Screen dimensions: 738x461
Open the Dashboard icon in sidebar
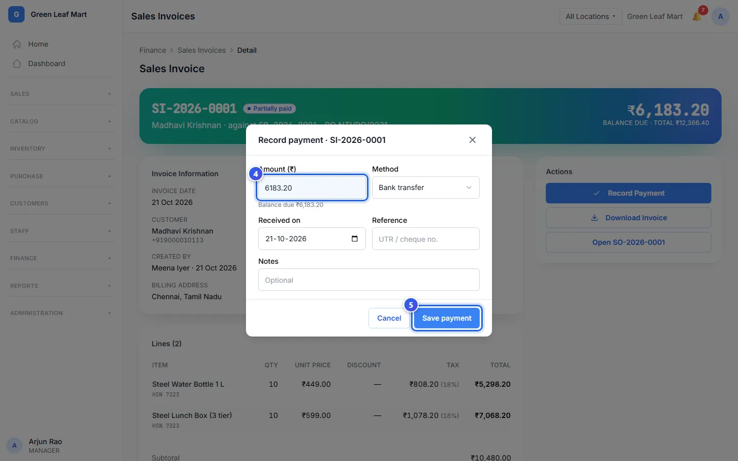point(17,64)
